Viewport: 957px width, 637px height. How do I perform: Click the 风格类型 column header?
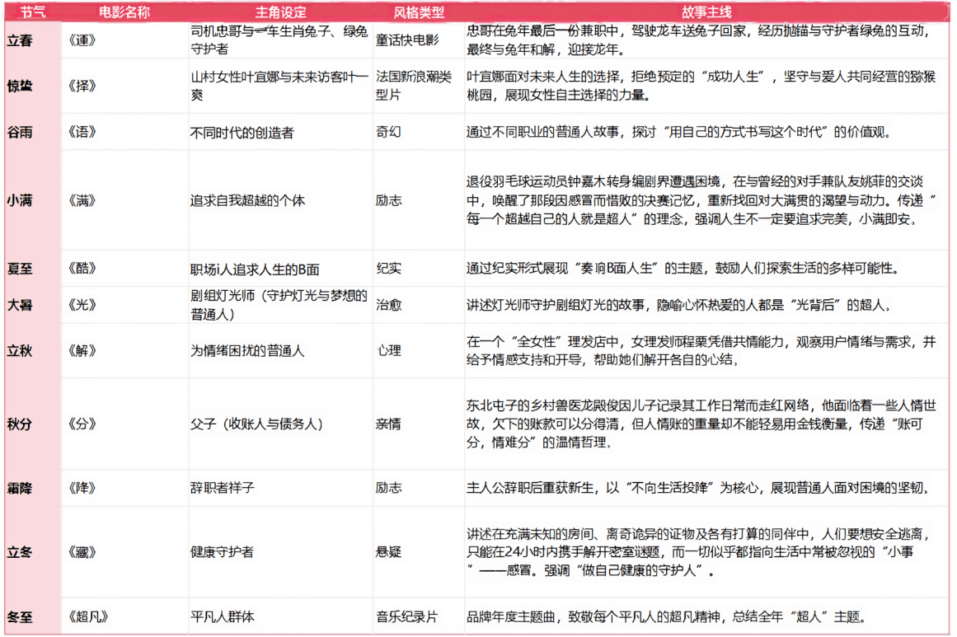pyautogui.click(x=419, y=12)
